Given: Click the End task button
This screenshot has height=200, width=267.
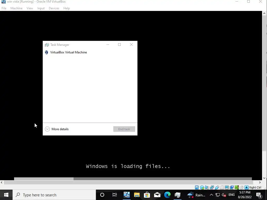Looking at the screenshot, I should tap(124, 129).
